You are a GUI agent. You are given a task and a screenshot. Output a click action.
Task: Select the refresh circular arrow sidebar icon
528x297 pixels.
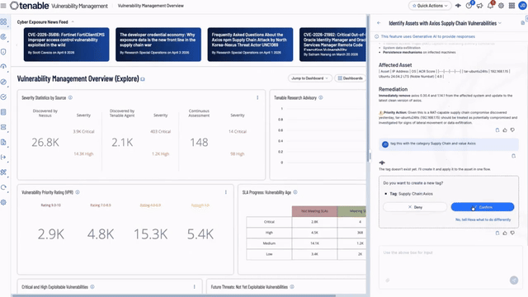coord(3,187)
